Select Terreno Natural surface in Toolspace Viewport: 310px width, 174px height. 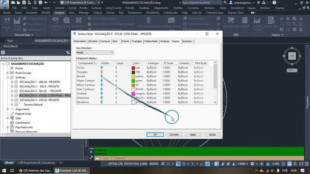[x=33, y=104]
